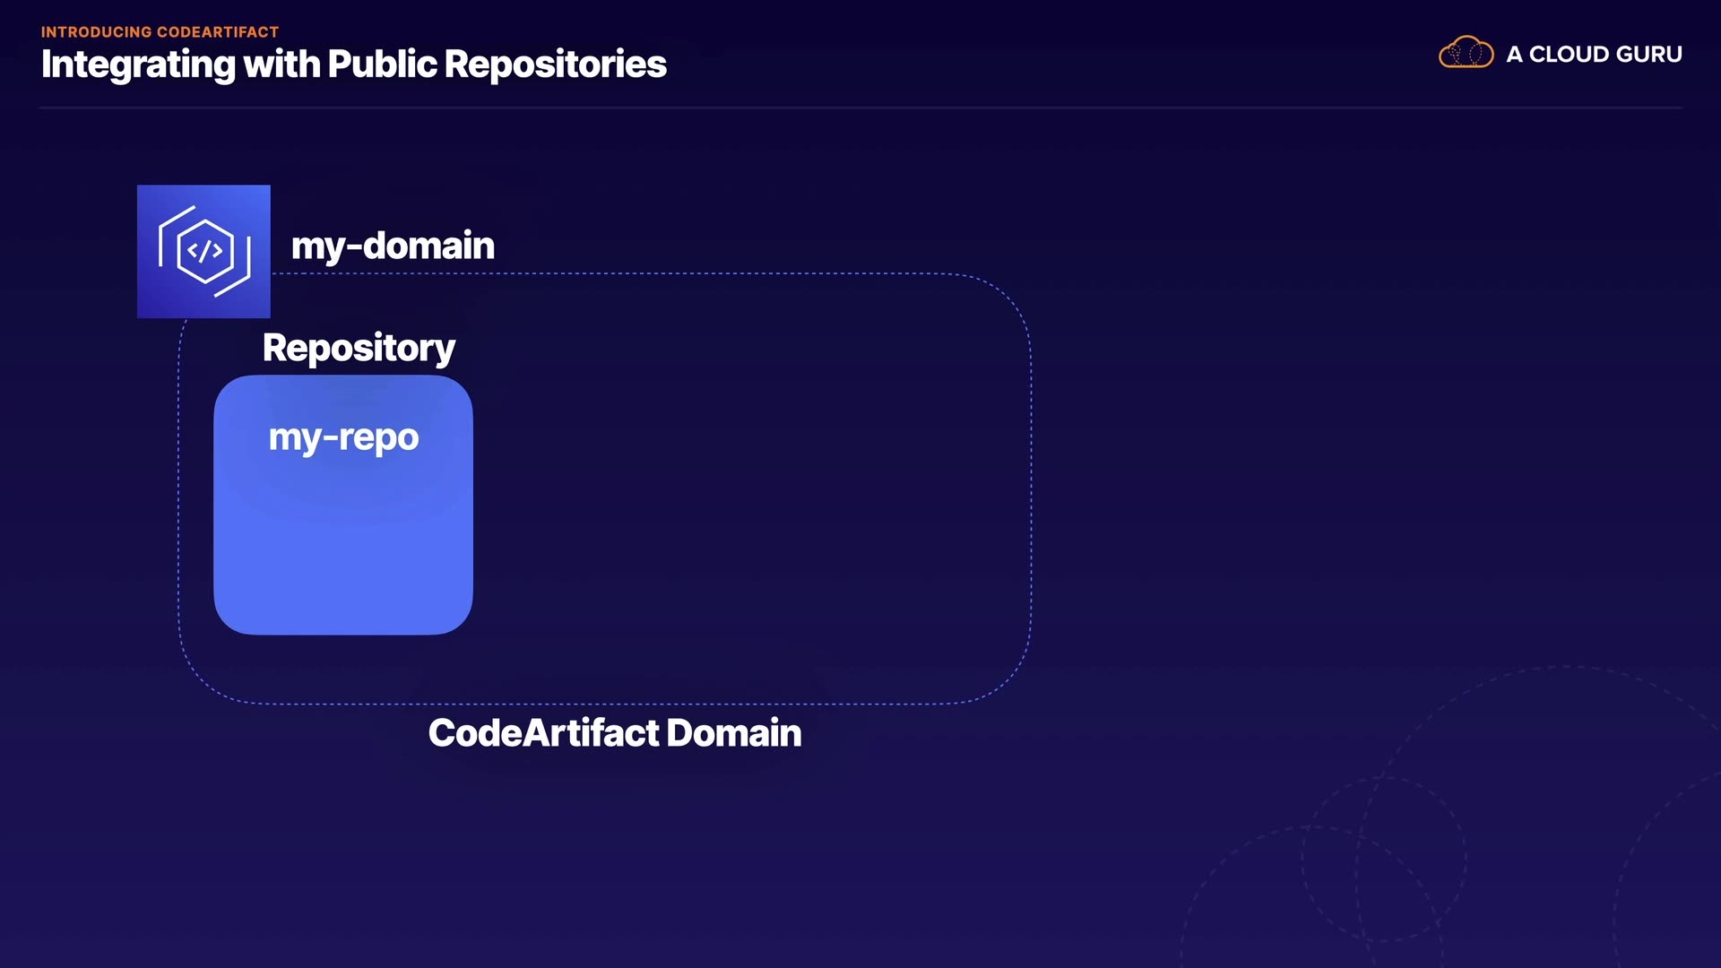Viewport: 1721px width, 968px height.
Task: Click the word GURU in the logo
Action: tap(1647, 55)
